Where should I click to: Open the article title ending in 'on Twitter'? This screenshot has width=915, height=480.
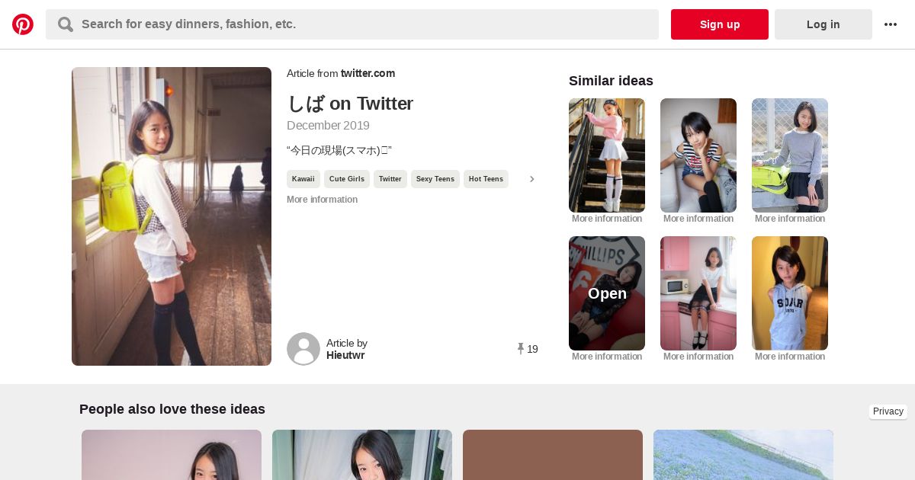350,104
